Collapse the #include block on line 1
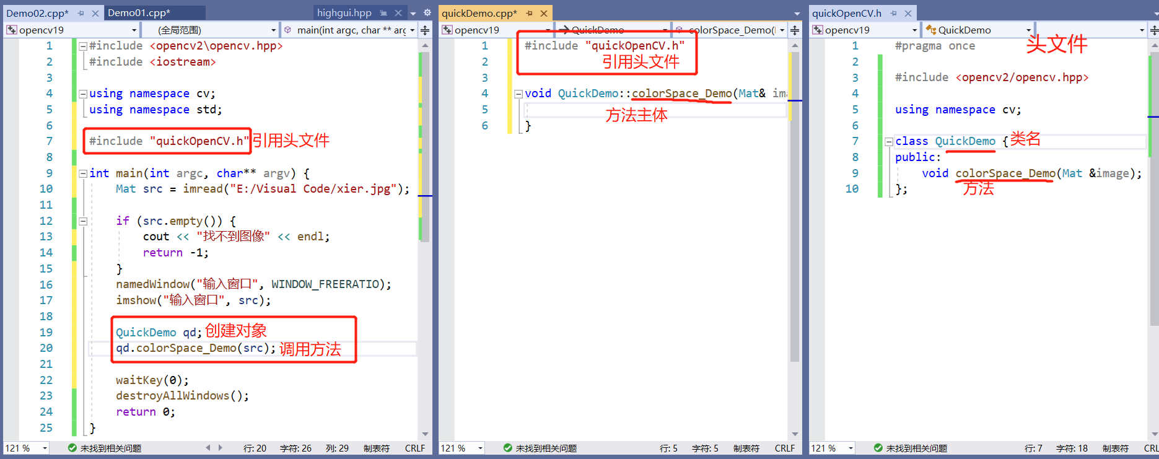The height and width of the screenshot is (459, 1159). (83, 46)
